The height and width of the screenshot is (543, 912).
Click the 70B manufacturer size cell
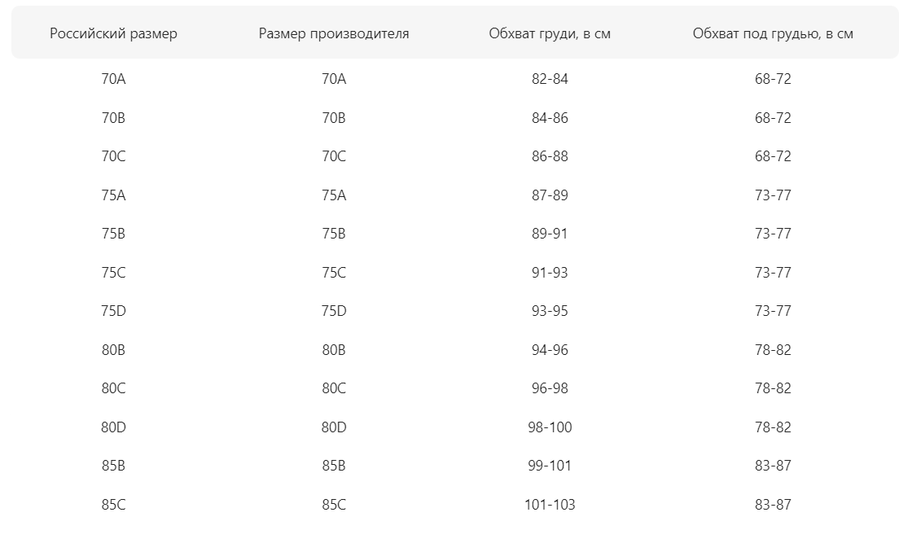(x=334, y=118)
